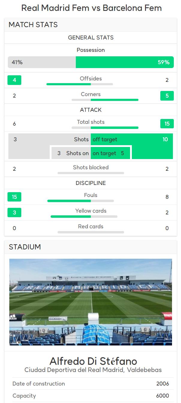Click the yellow cards badge showing 3
181x403 pixels.
[x=14, y=213]
